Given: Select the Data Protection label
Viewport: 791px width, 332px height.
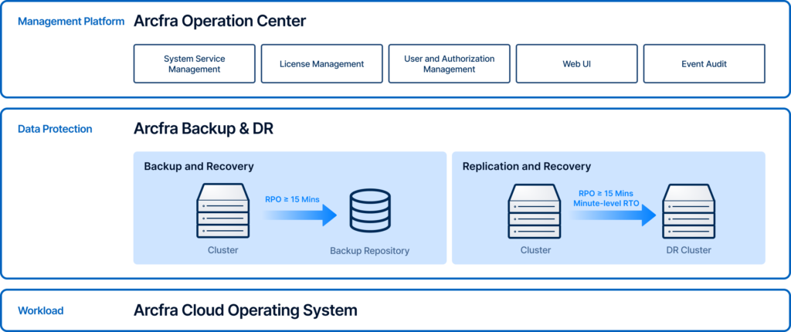Looking at the screenshot, I should pyautogui.click(x=55, y=129).
